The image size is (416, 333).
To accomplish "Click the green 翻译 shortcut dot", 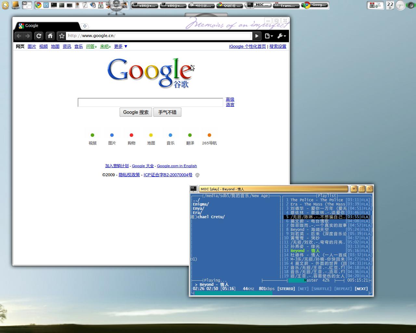I will tap(190, 135).
